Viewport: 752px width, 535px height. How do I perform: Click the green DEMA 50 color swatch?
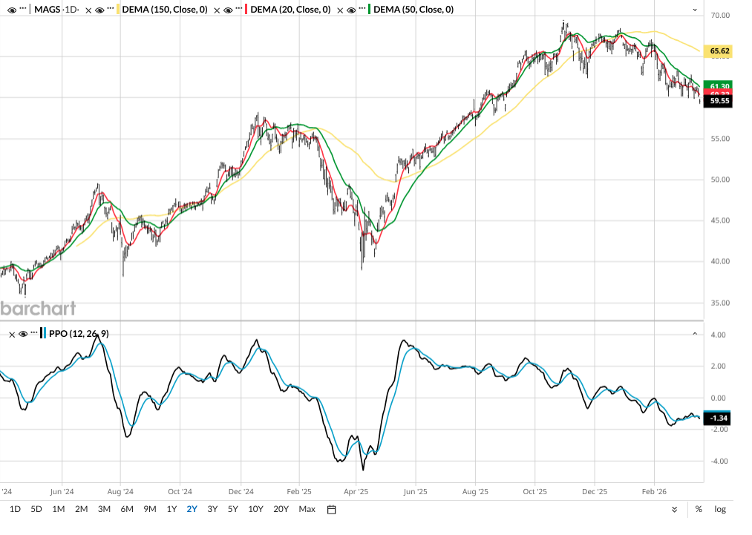pos(369,9)
